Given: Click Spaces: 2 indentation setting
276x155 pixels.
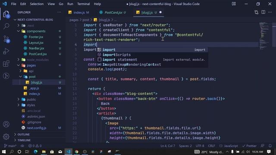Looking at the screenshot, I should coord(185,146).
